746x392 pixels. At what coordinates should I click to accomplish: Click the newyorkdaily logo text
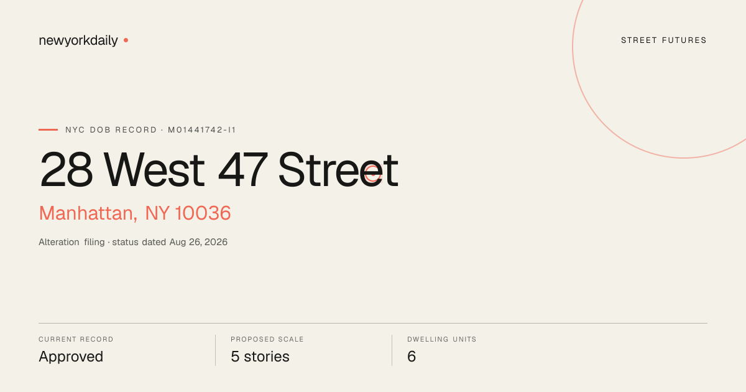[x=78, y=40]
